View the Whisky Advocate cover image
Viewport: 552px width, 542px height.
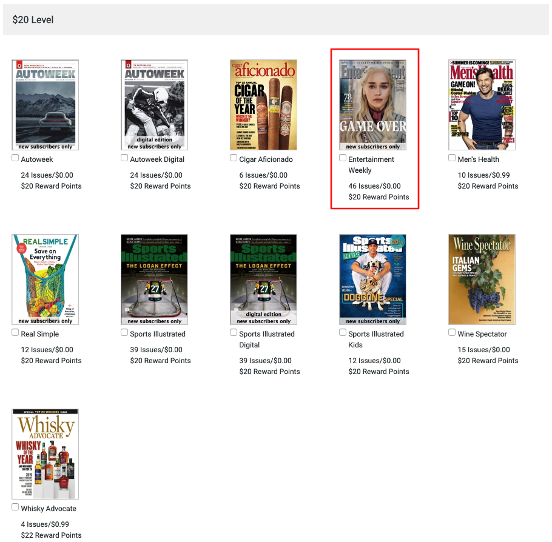point(45,454)
